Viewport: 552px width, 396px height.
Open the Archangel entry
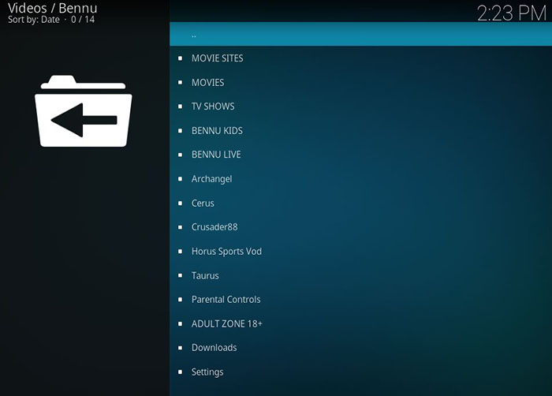360,179
